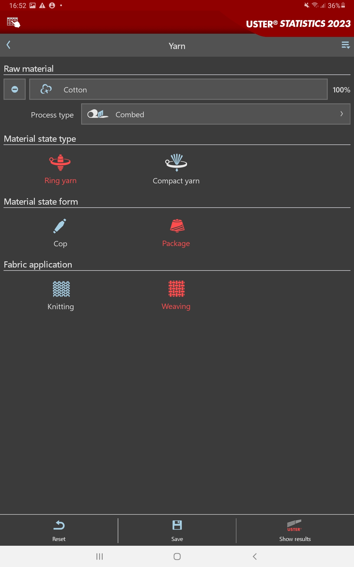Tap the 100% cotton percentage value
354x567 pixels.
(341, 90)
